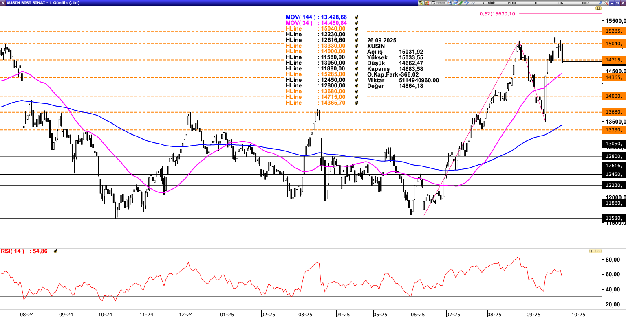
Task: Click the 14715 price level marker on axis
Action: 613,60
